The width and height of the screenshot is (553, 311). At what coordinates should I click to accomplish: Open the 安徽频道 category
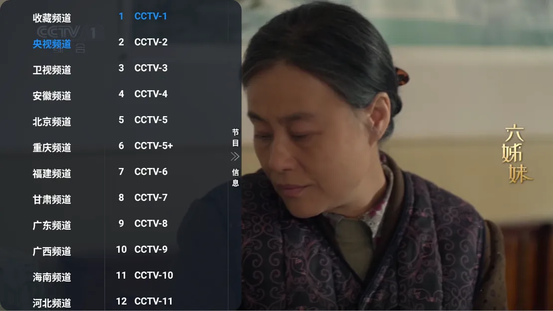click(52, 96)
